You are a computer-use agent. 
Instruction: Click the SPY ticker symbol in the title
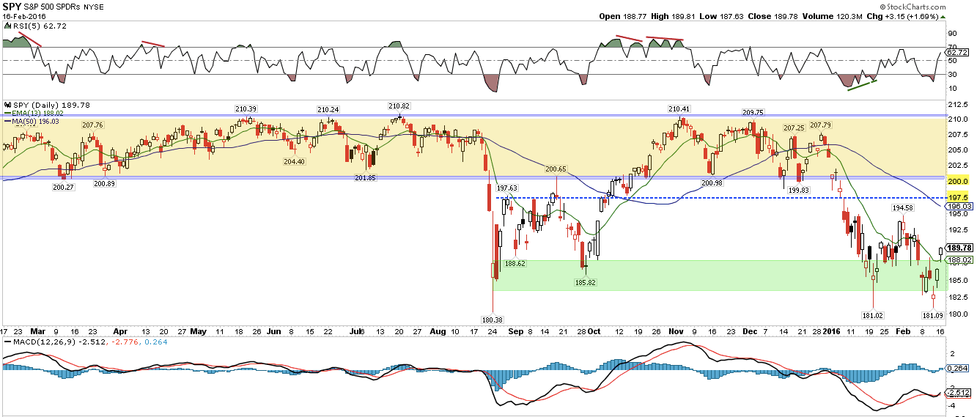pyautogui.click(x=12, y=7)
